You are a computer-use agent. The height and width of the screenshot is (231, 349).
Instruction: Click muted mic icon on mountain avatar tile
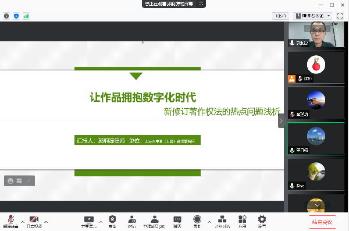click(x=292, y=114)
